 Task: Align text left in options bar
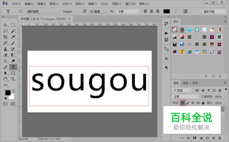click(145, 11)
